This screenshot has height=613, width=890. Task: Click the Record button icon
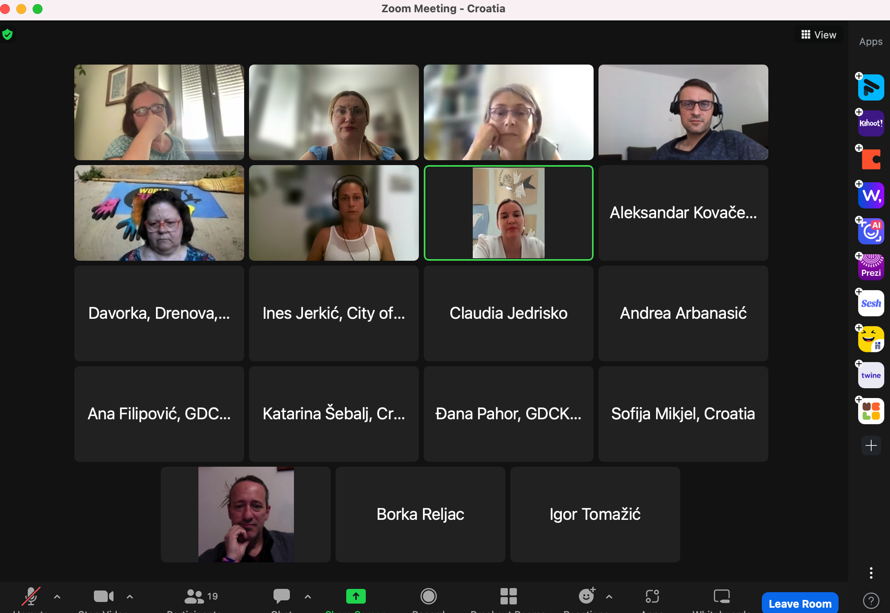point(428,596)
